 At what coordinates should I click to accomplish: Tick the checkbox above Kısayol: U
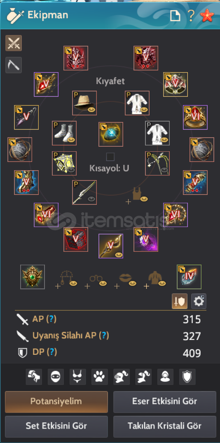[110, 157]
